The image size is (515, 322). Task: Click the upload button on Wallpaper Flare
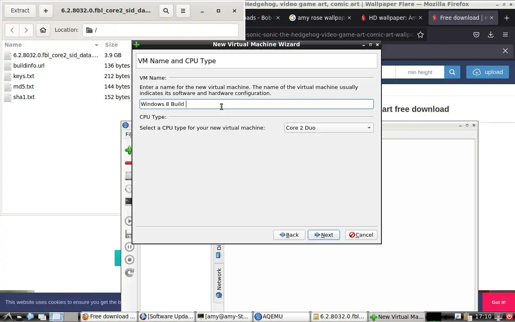click(488, 72)
